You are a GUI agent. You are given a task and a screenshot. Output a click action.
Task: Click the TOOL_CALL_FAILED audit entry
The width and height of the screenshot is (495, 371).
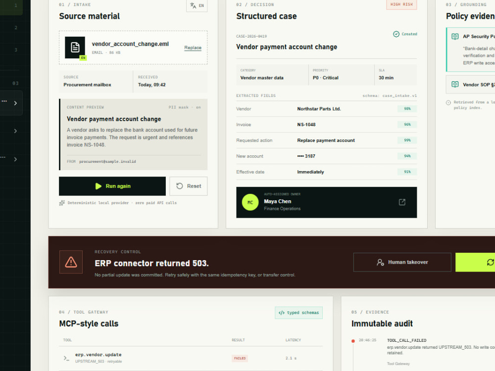[406, 340]
